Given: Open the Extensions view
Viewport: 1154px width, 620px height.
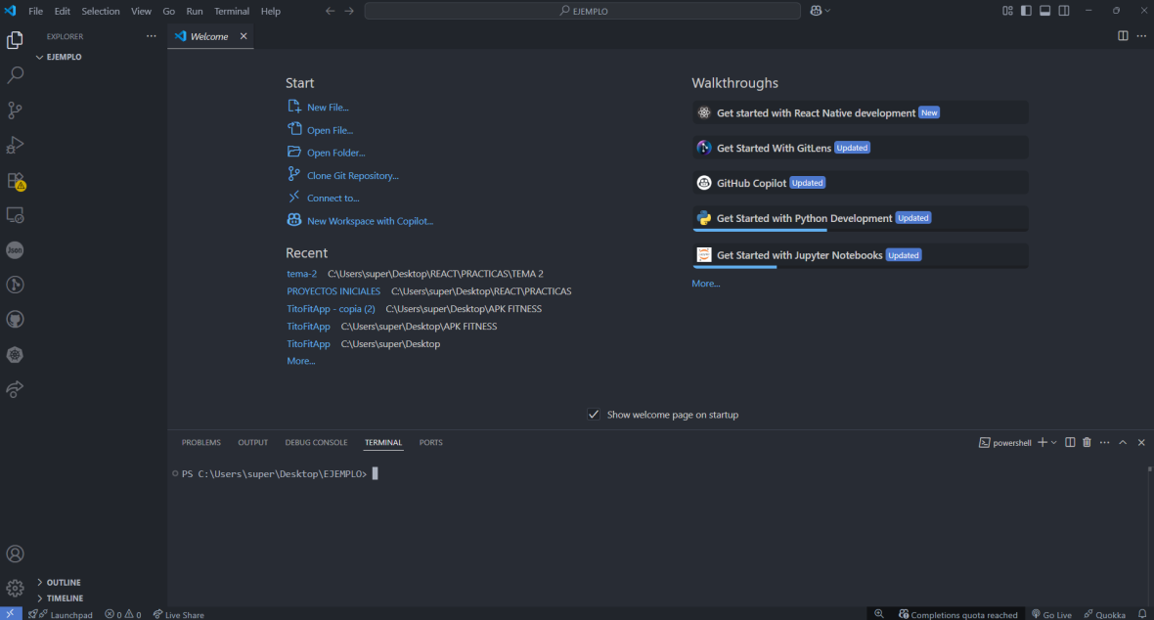Looking at the screenshot, I should tap(15, 180).
